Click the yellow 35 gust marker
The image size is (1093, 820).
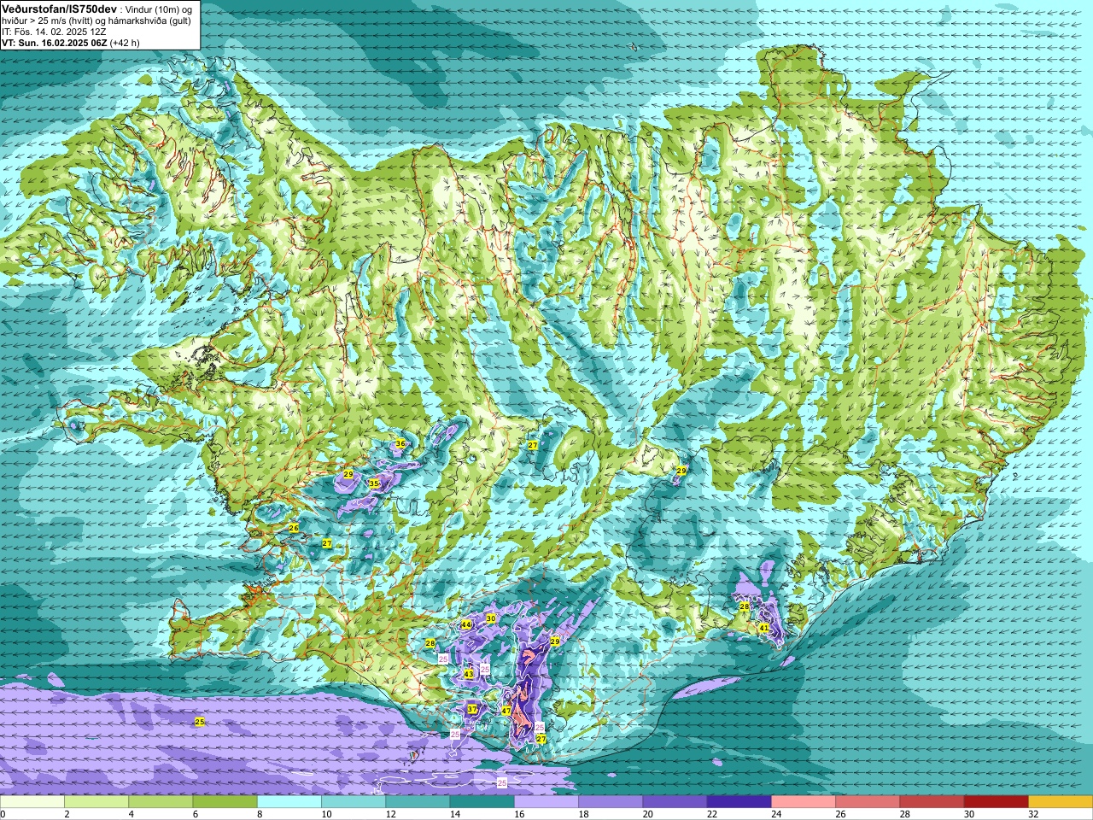(374, 483)
